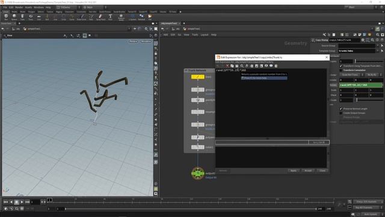The width and height of the screenshot is (385, 217).
Task: Create a Tube from the shelf
Action: pyautogui.click(x=22, y=17)
